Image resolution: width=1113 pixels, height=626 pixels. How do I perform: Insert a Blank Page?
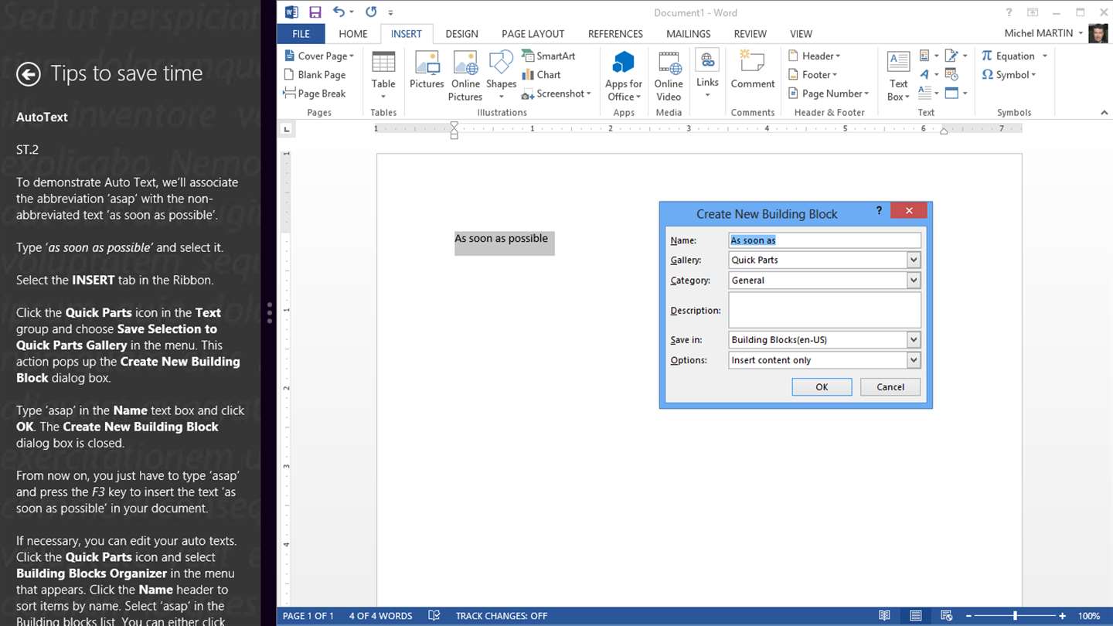[315, 75]
